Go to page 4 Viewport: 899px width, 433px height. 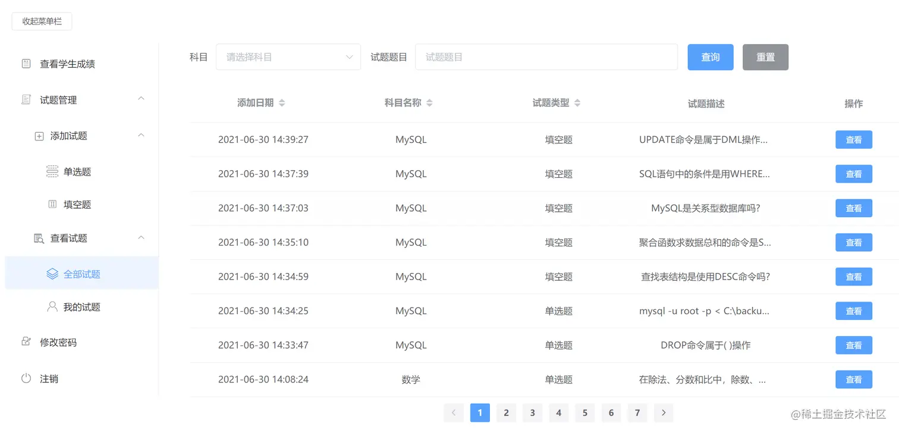[x=558, y=413]
